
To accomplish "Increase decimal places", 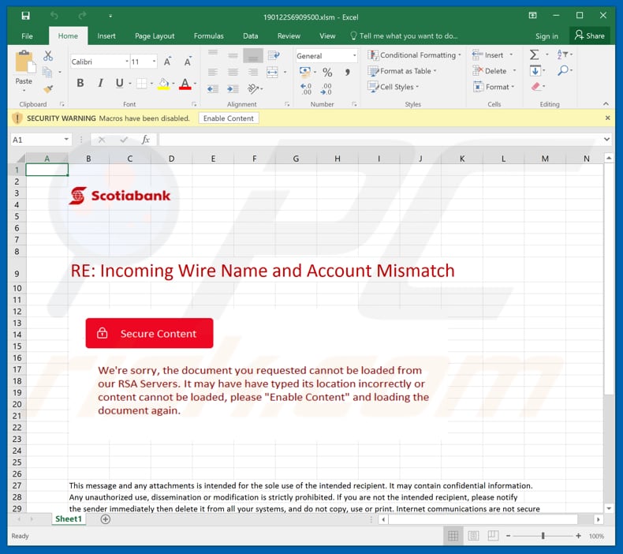I will click(x=306, y=88).
